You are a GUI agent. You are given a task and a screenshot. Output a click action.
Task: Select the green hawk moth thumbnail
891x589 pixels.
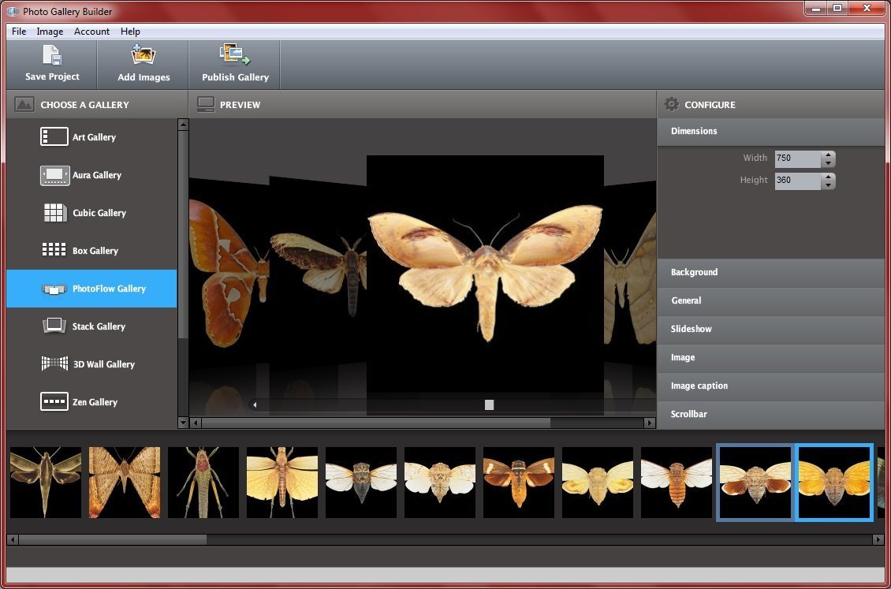coord(46,483)
